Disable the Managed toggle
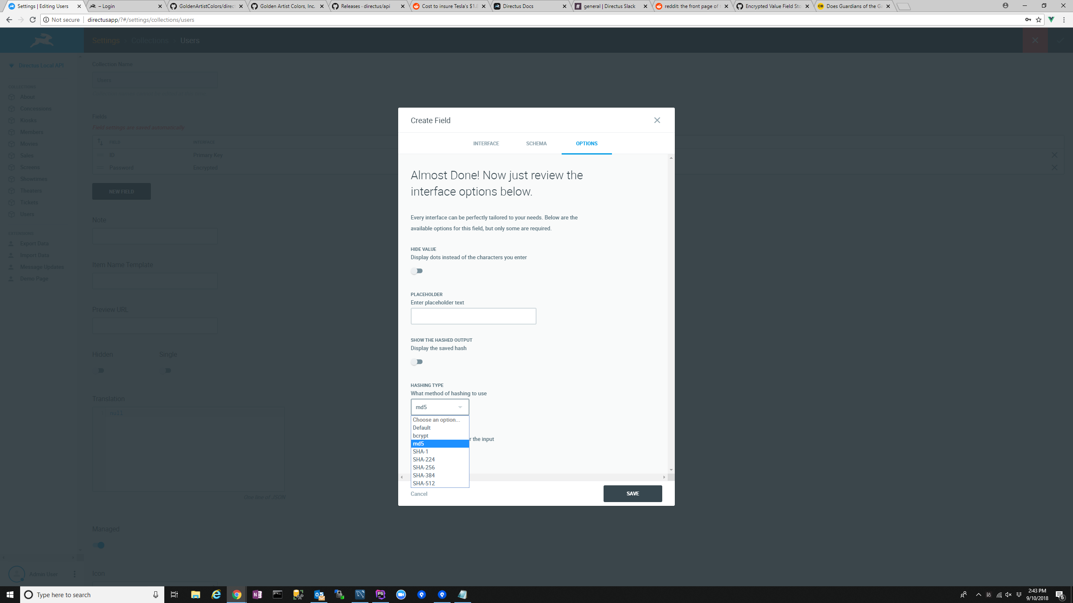 [x=99, y=545]
